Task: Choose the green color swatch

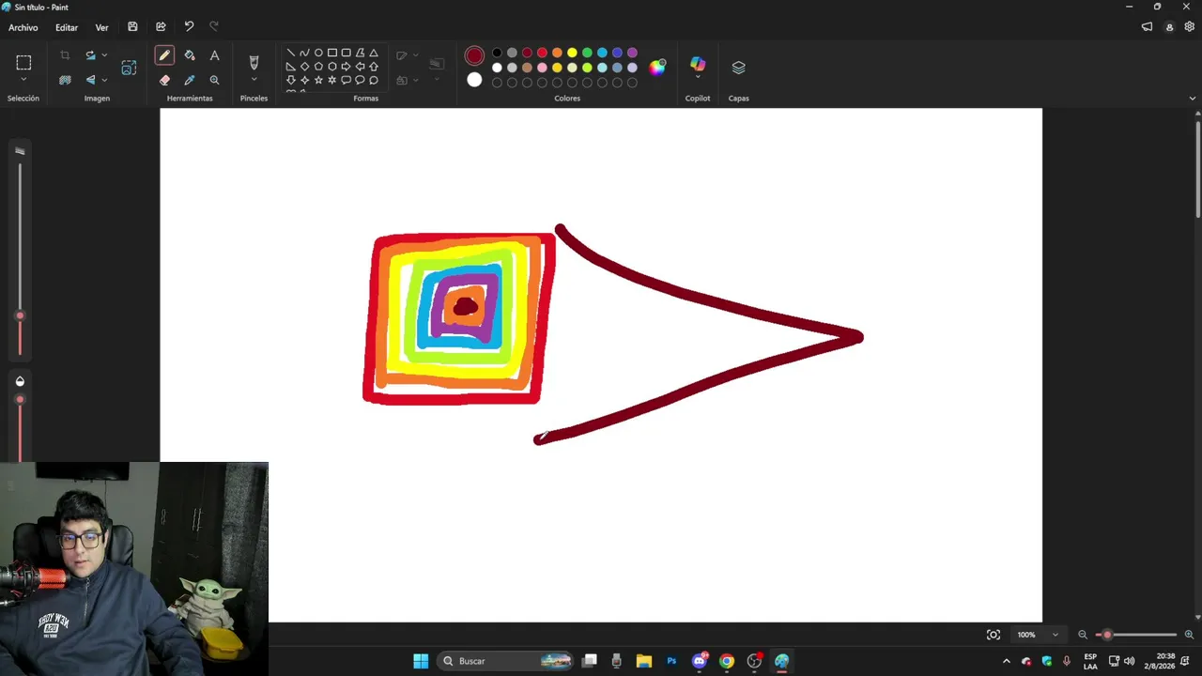Action: point(587,53)
